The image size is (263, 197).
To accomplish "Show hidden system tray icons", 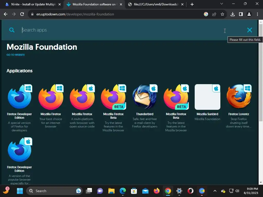I will click(215, 191).
